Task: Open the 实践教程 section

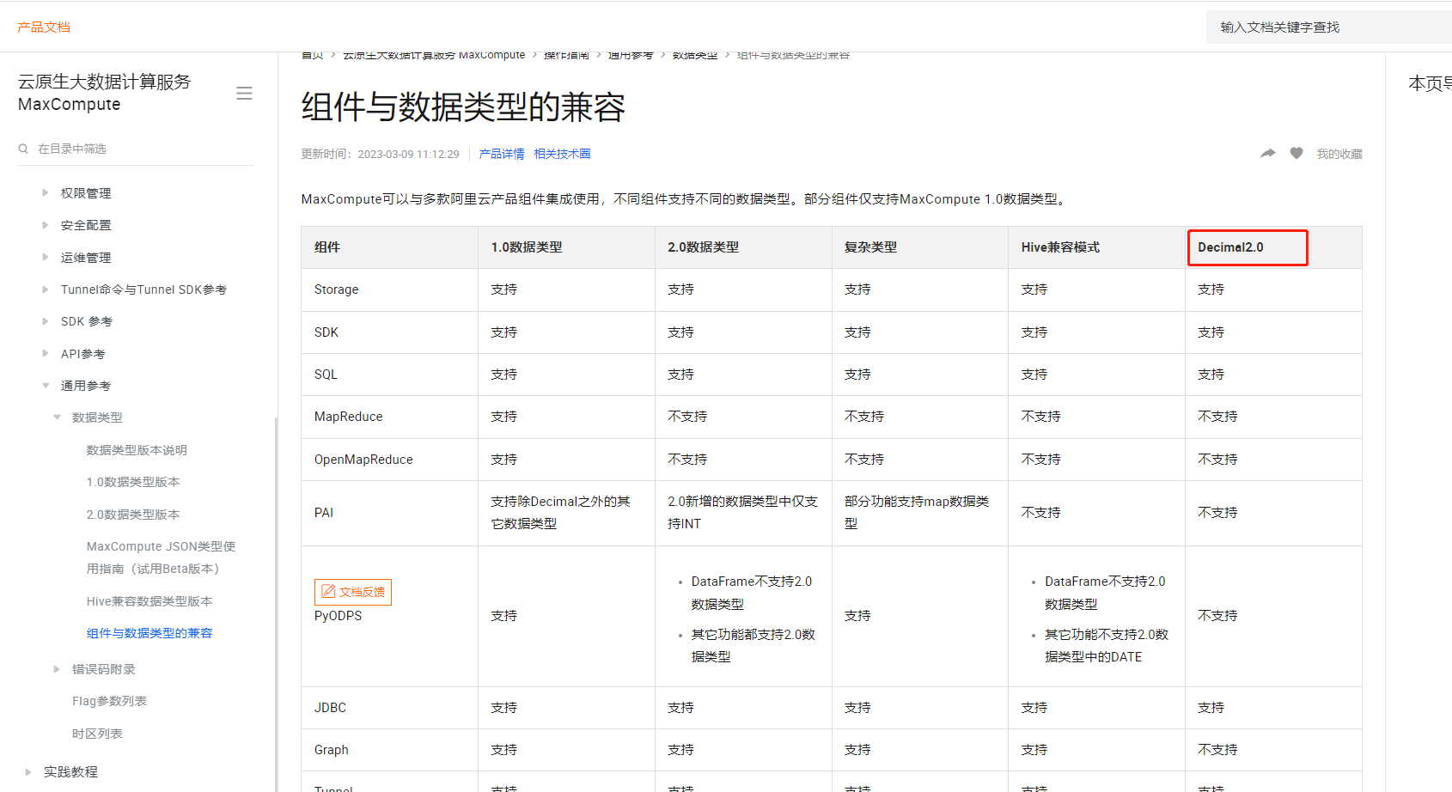Action: [70, 772]
